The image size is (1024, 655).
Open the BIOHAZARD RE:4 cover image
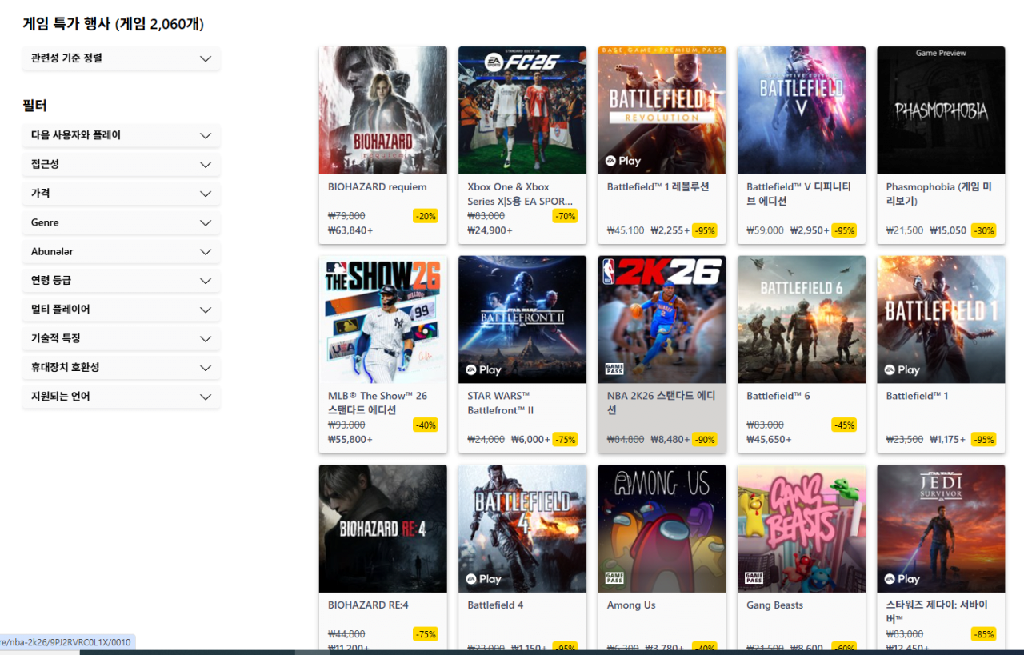383,529
